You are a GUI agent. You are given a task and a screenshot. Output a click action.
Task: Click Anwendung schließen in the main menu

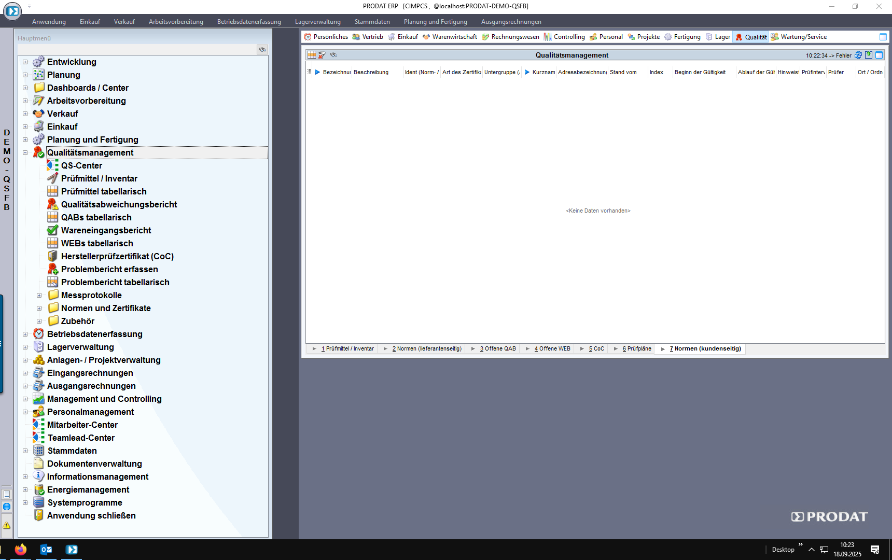91,515
